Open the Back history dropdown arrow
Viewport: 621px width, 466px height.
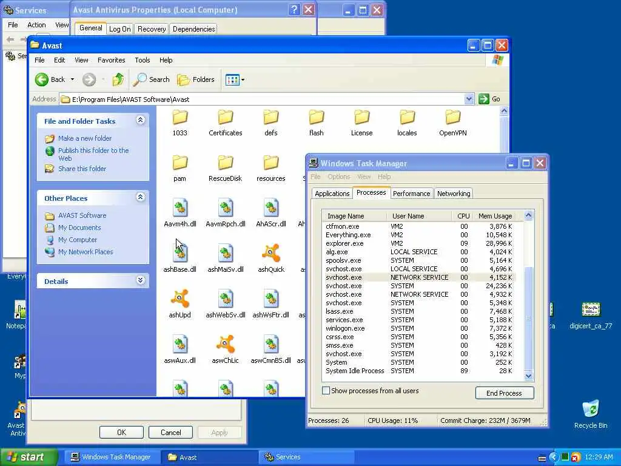(x=72, y=79)
